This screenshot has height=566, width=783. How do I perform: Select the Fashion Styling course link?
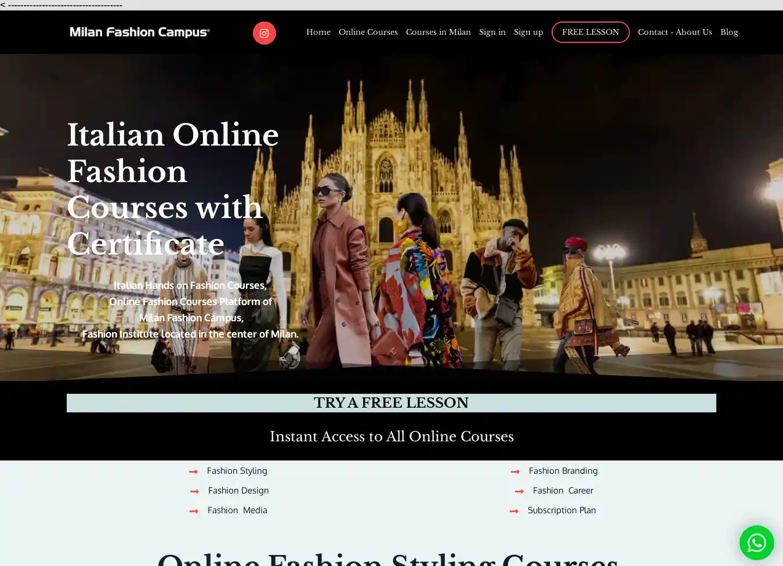[237, 471]
